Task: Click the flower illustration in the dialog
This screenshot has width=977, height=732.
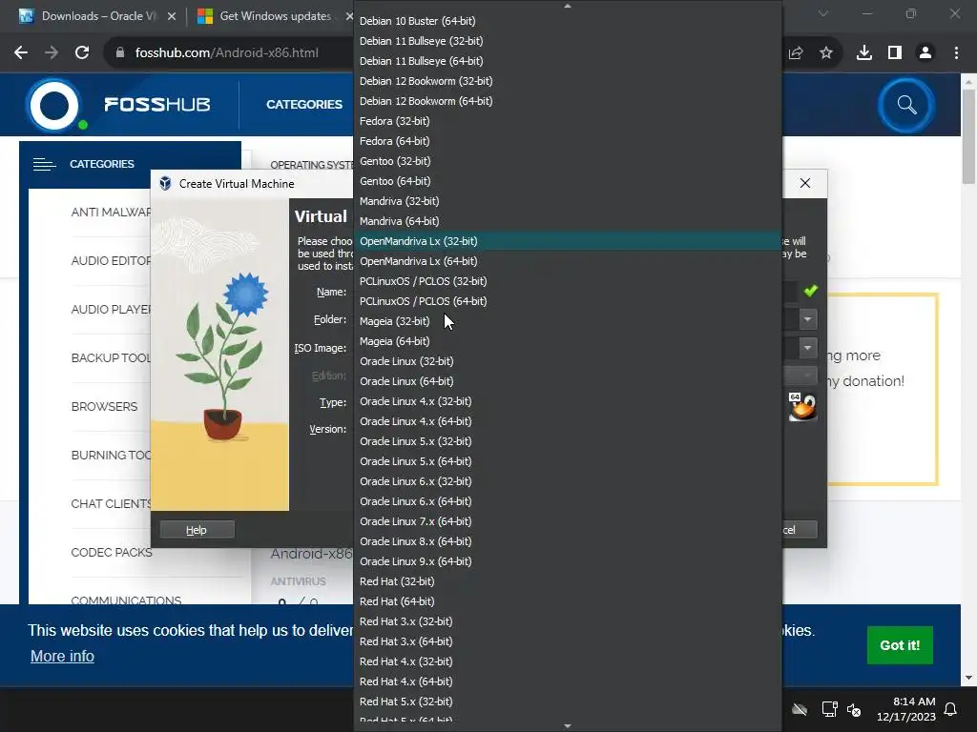Action: point(219,355)
